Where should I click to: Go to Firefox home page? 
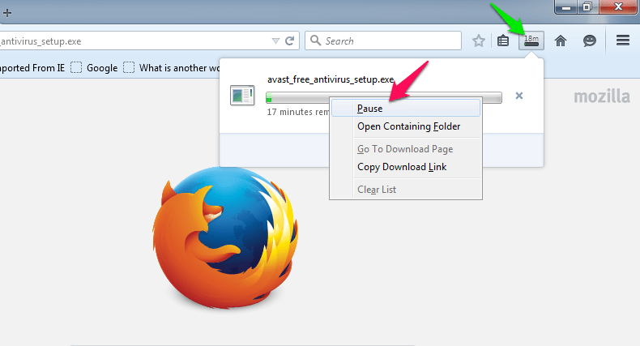(561, 41)
